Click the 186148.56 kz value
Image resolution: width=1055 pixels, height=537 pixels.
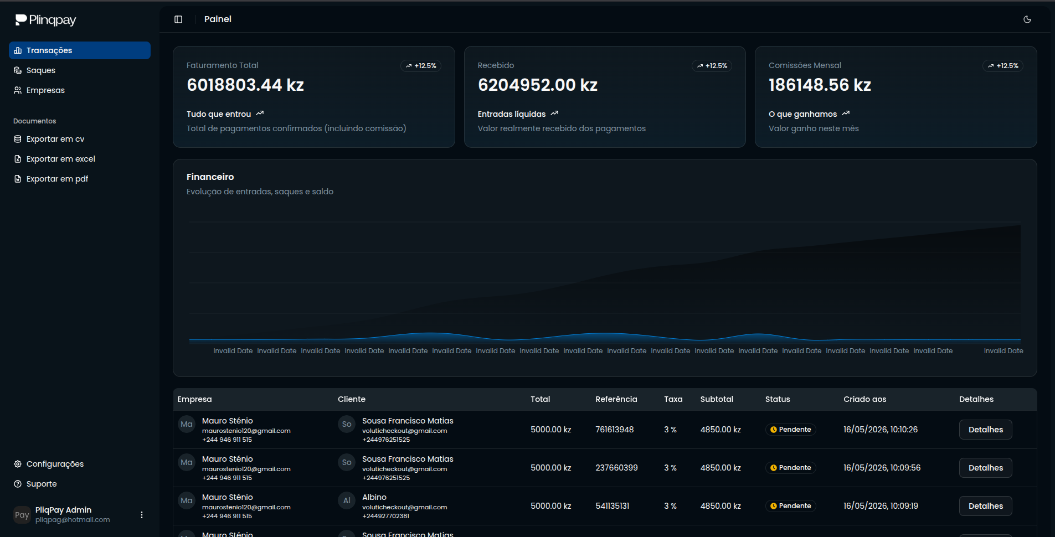[820, 85]
